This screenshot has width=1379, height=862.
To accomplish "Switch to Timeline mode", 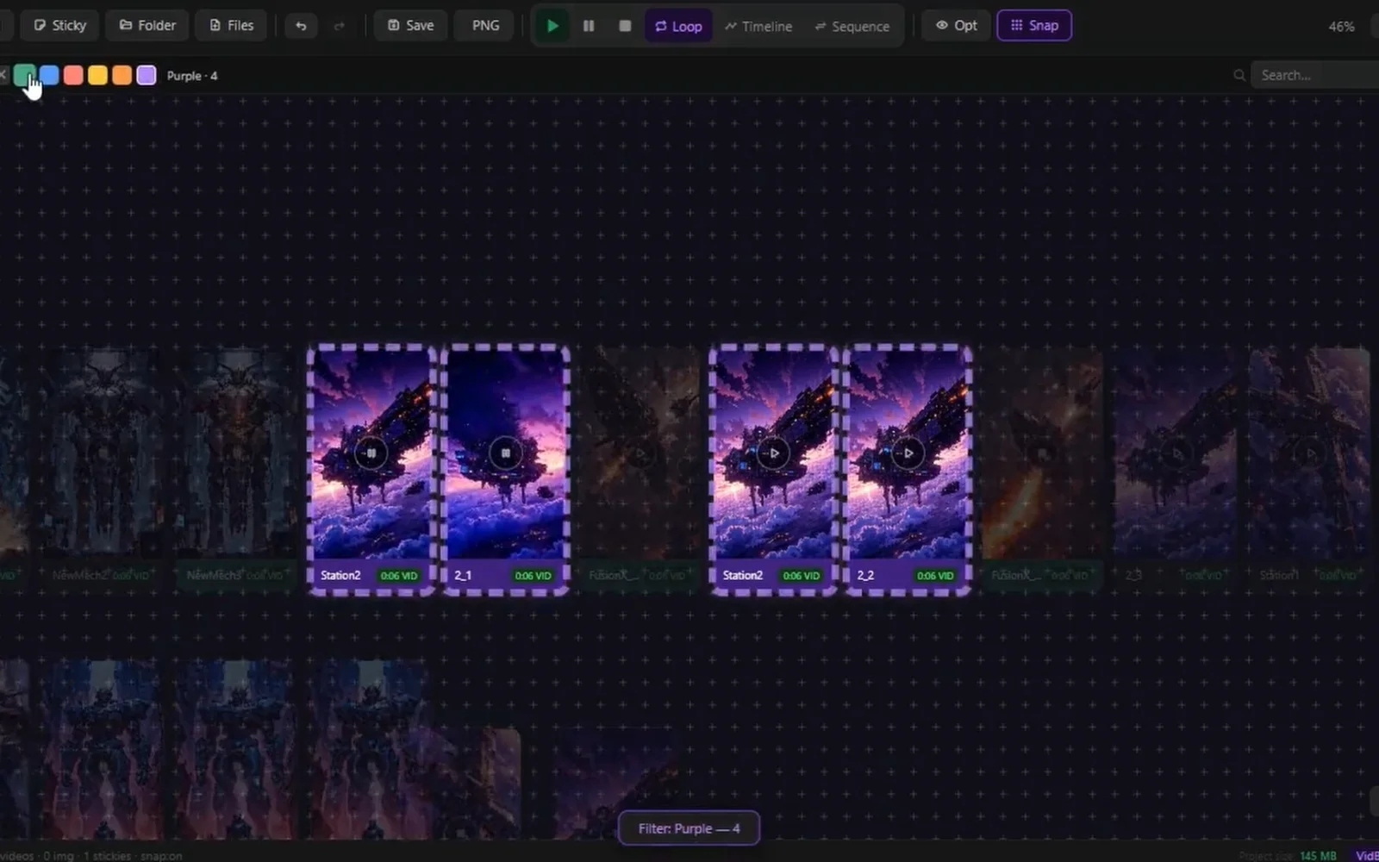I will [758, 26].
